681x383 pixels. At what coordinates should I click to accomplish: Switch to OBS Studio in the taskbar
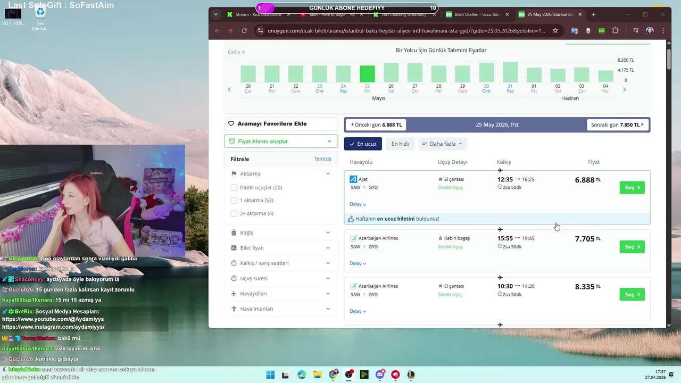click(348, 374)
